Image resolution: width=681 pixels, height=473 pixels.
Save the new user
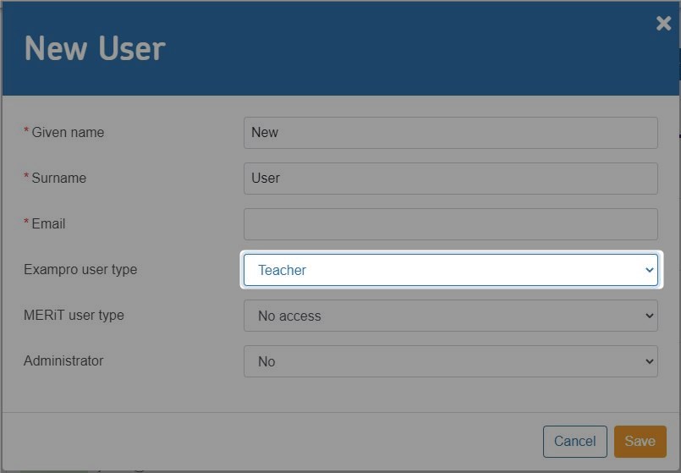[x=640, y=441]
